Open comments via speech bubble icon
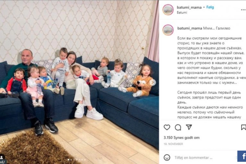This screenshot has width=246, height=164. 178,127
